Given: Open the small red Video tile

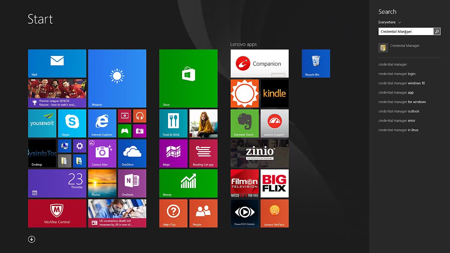Looking at the screenshot, I should coord(124,116).
